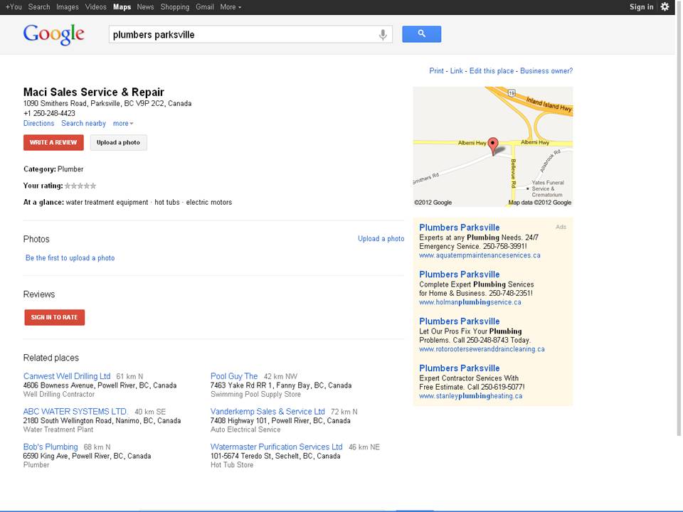The width and height of the screenshot is (683, 512).
Task: Rate using the five-star rating widget
Action: [80, 186]
